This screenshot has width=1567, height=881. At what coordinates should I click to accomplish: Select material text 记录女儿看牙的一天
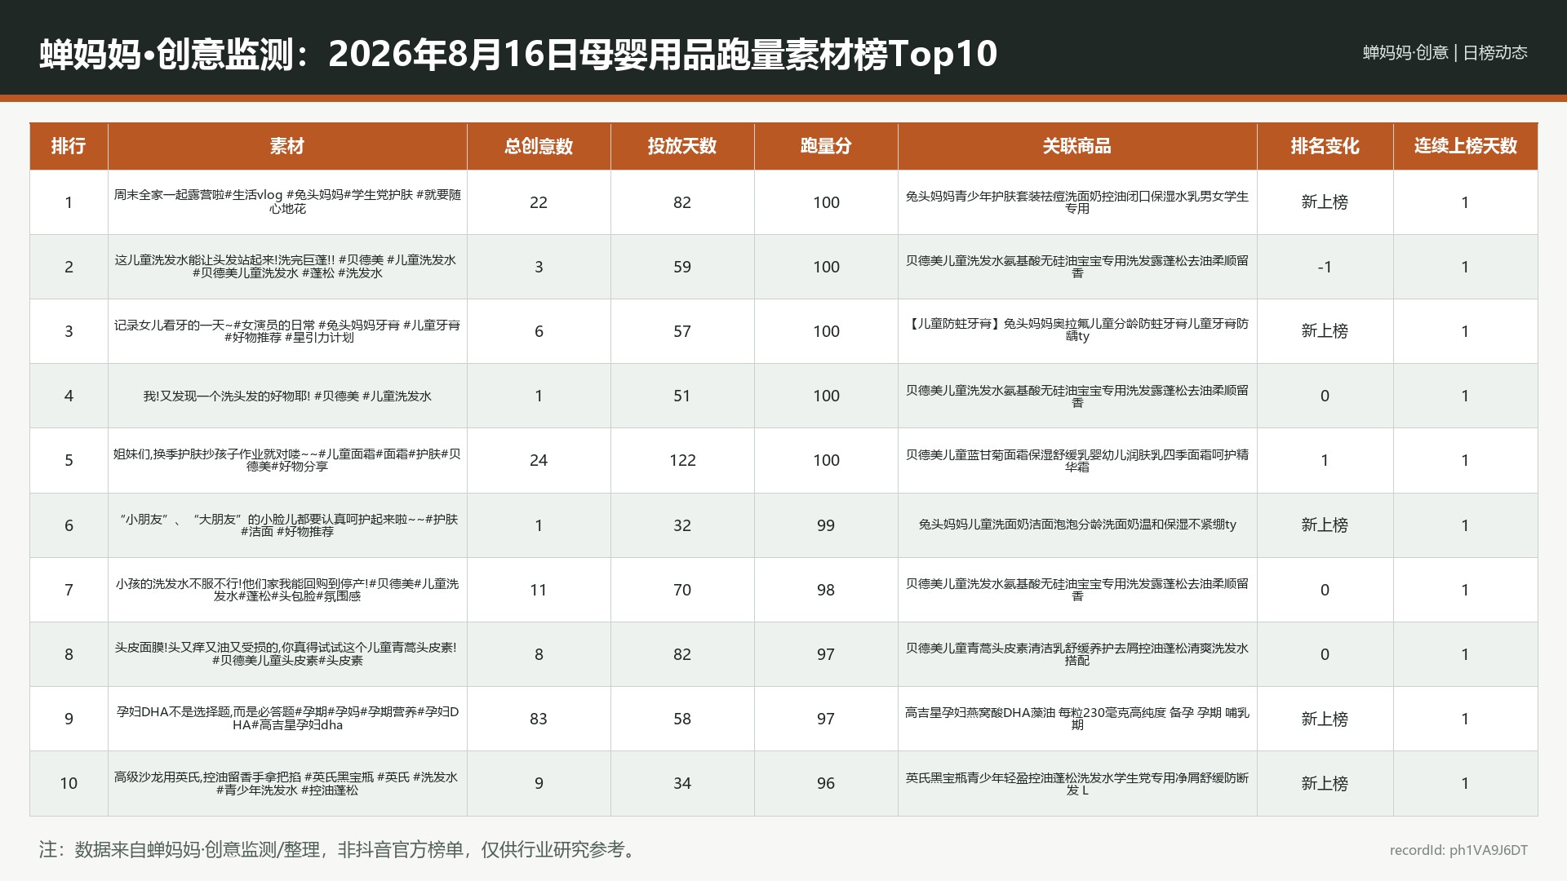287,331
